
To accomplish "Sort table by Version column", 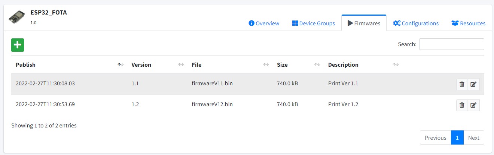I will click(x=141, y=65).
